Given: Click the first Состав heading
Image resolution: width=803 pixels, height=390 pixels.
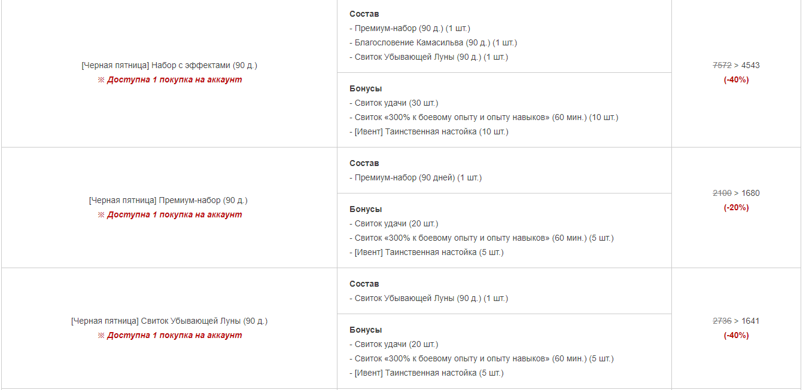Looking at the screenshot, I should coord(364,14).
